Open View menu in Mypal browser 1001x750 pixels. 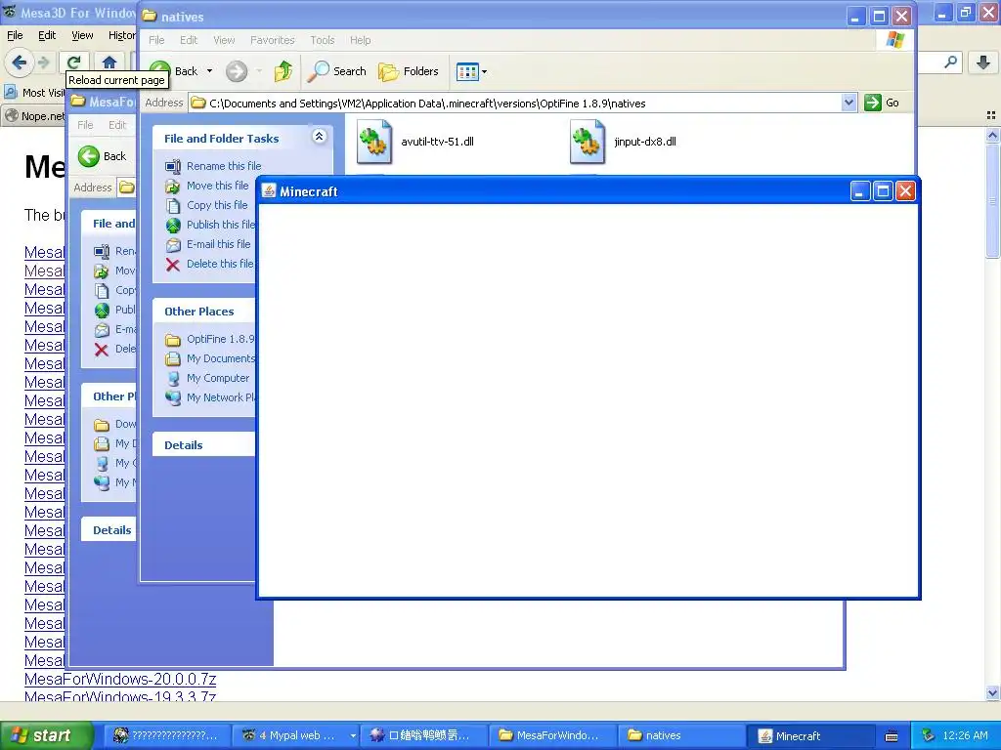(x=82, y=36)
